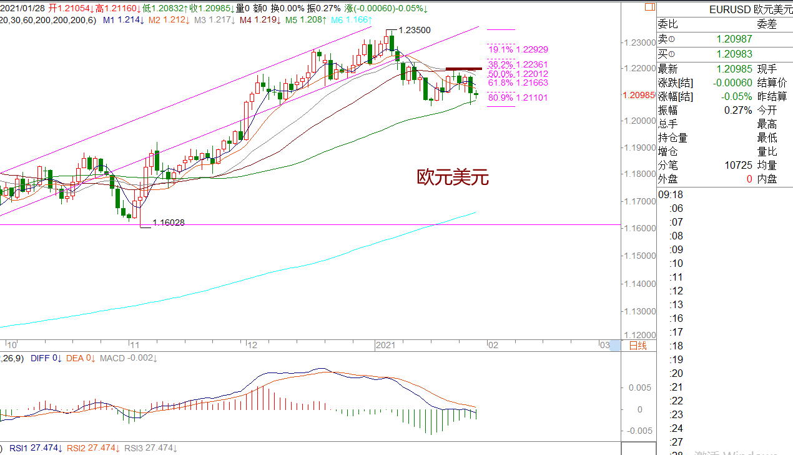
Task: Click the 委差 label
Action: tap(767, 24)
